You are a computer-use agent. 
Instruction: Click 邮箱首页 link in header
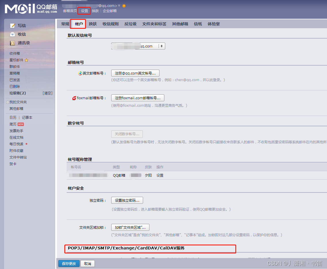click(70, 11)
